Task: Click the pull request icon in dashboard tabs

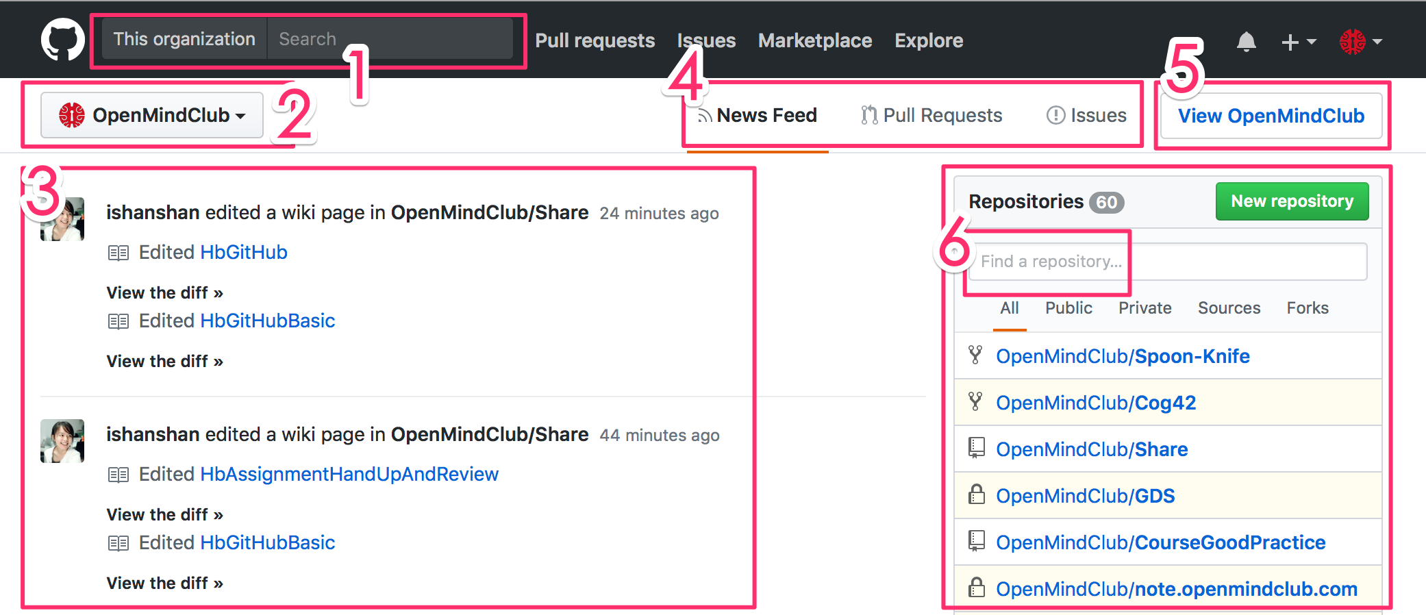Action: (x=869, y=115)
